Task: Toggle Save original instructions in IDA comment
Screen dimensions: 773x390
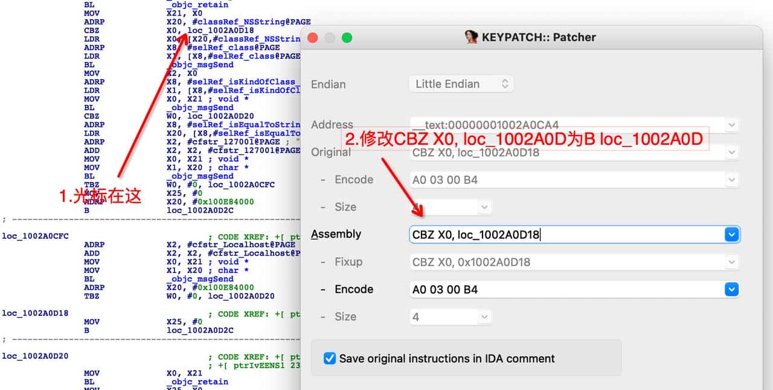Action: (330, 359)
